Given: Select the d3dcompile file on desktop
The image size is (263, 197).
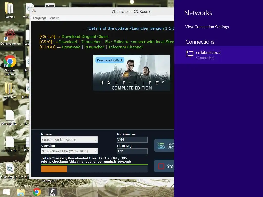Looking at the screenshot, I should tap(10, 171).
